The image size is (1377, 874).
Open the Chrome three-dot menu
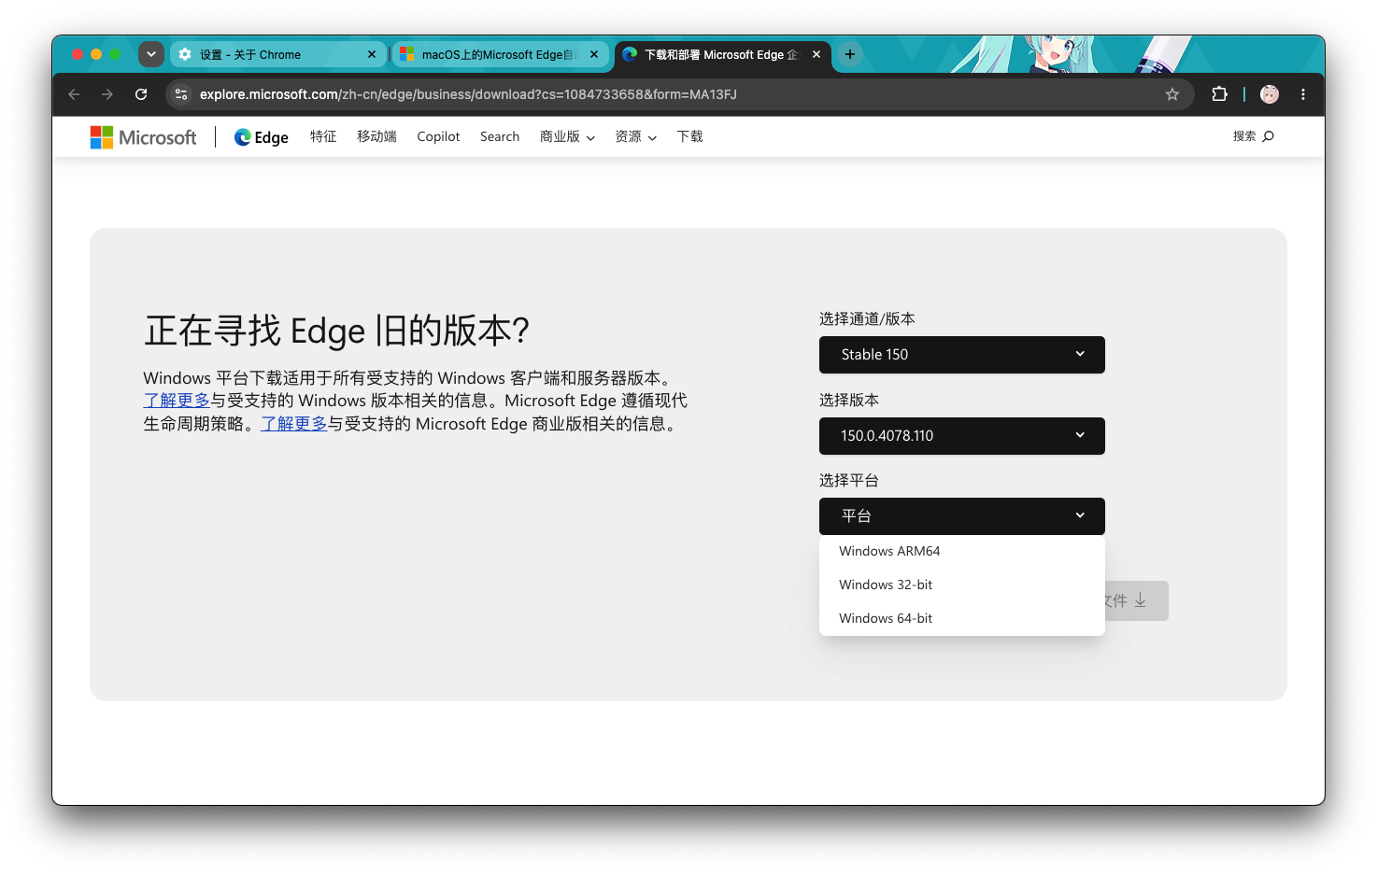1303,94
